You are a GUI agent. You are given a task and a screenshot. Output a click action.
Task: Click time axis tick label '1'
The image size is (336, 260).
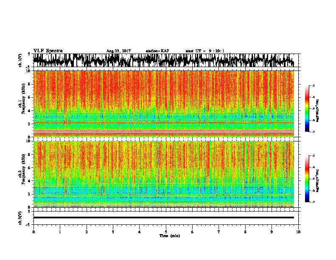coord(60,232)
